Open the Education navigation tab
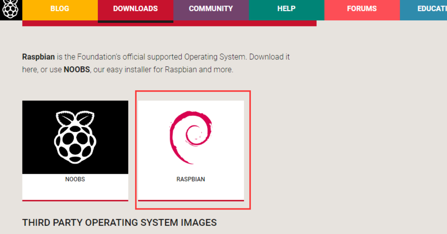The image size is (447, 234). tap(423, 10)
